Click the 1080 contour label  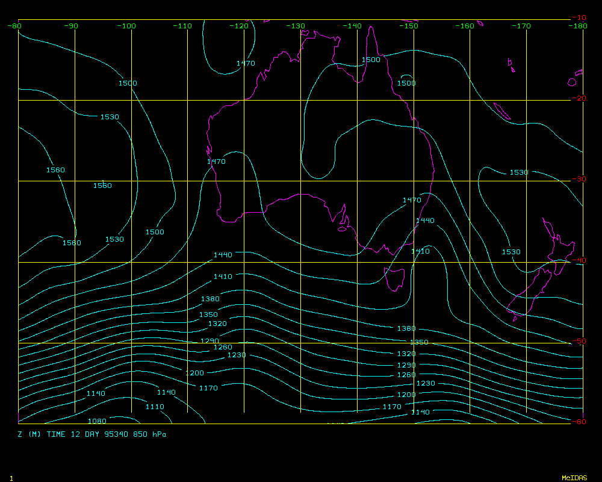click(97, 421)
